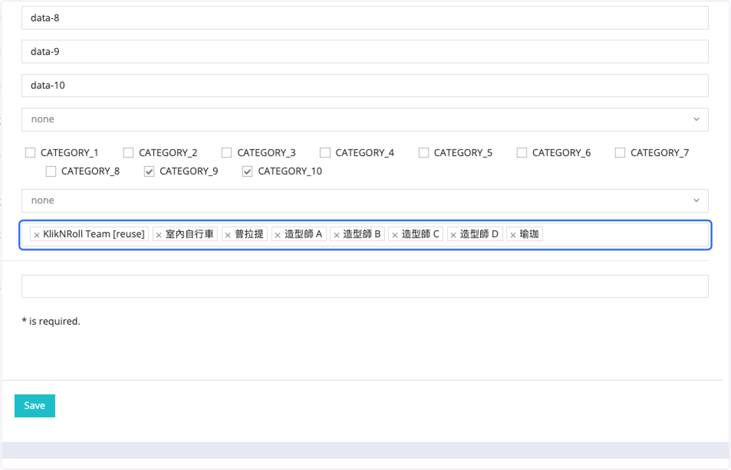Screen dimensions: 731x470
Task: Click the empty text field above '* is required.'
Action: [365, 286]
